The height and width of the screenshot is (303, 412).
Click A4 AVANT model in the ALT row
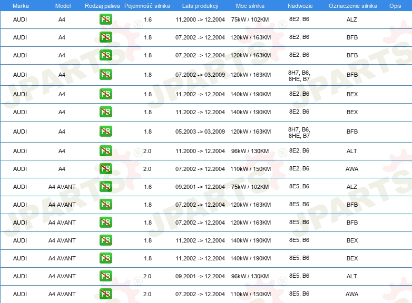[x=62, y=276]
